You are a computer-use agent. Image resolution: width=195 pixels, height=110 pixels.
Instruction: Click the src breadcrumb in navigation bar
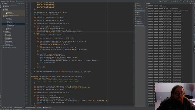point(8,1)
